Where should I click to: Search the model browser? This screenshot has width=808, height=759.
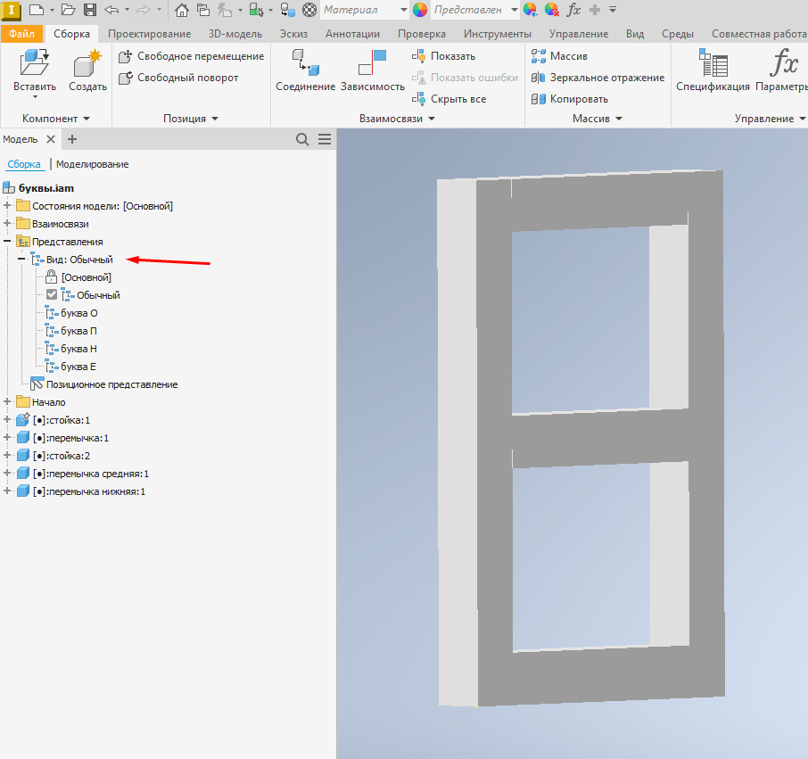tap(302, 139)
